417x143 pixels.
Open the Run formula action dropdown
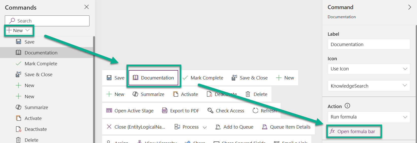point(369,117)
